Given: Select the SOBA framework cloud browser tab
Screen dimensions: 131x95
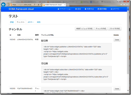Looking at the screenshot, I should coord(54,5).
